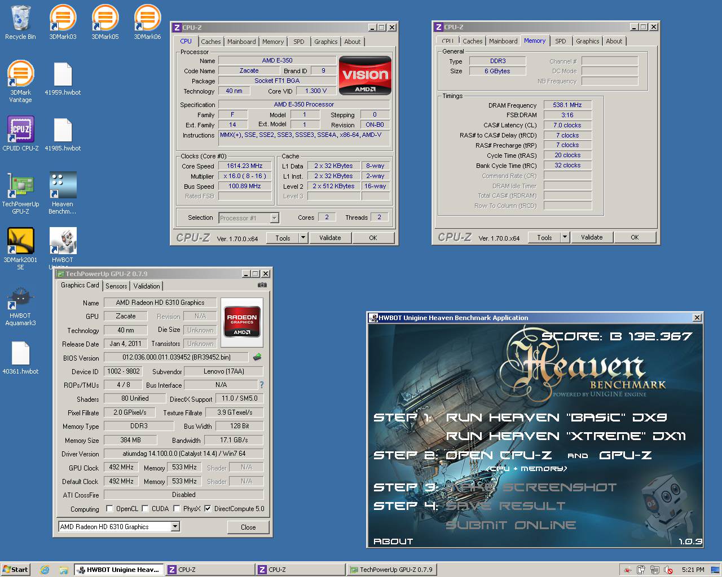Open the Recycle Bin desktop icon

point(20,23)
